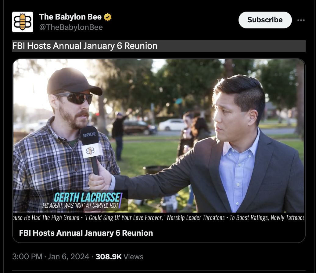Image resolution: width=316 pixels, height=273 pixels.
Task: Open the @TheBabylonBee handle
Action: click(x=71, y=27)
